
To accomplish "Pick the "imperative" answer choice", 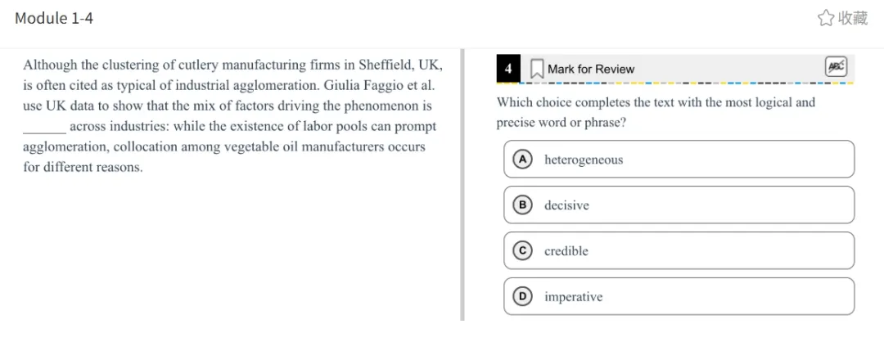I will (x=573, y=297).
